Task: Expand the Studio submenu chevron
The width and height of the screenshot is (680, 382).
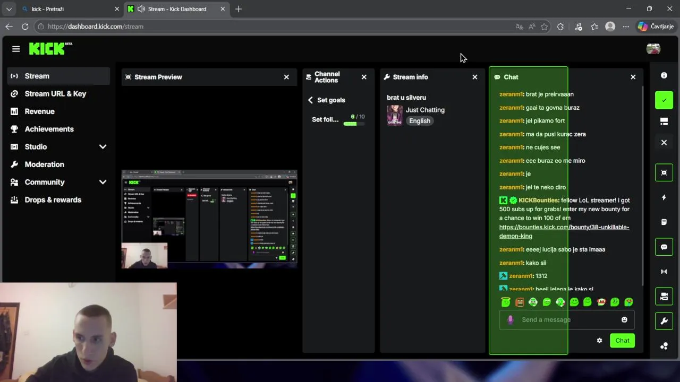Action: point(103,147)
